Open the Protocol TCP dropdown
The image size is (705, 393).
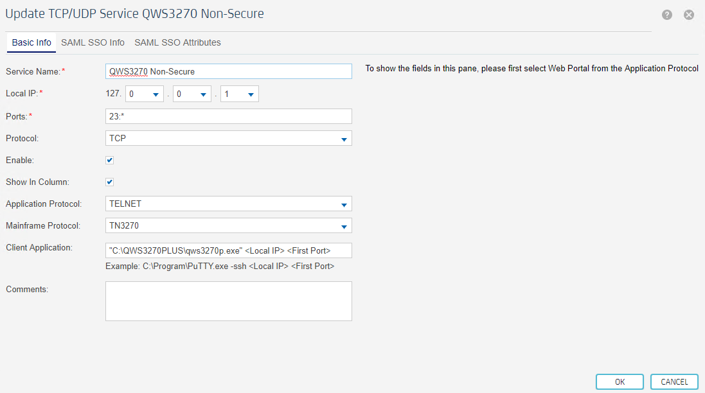click(x=228, y=138)
